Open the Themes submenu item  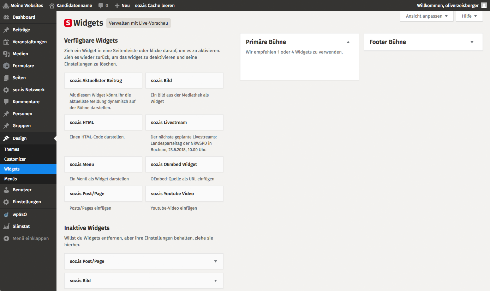point(28,149)
